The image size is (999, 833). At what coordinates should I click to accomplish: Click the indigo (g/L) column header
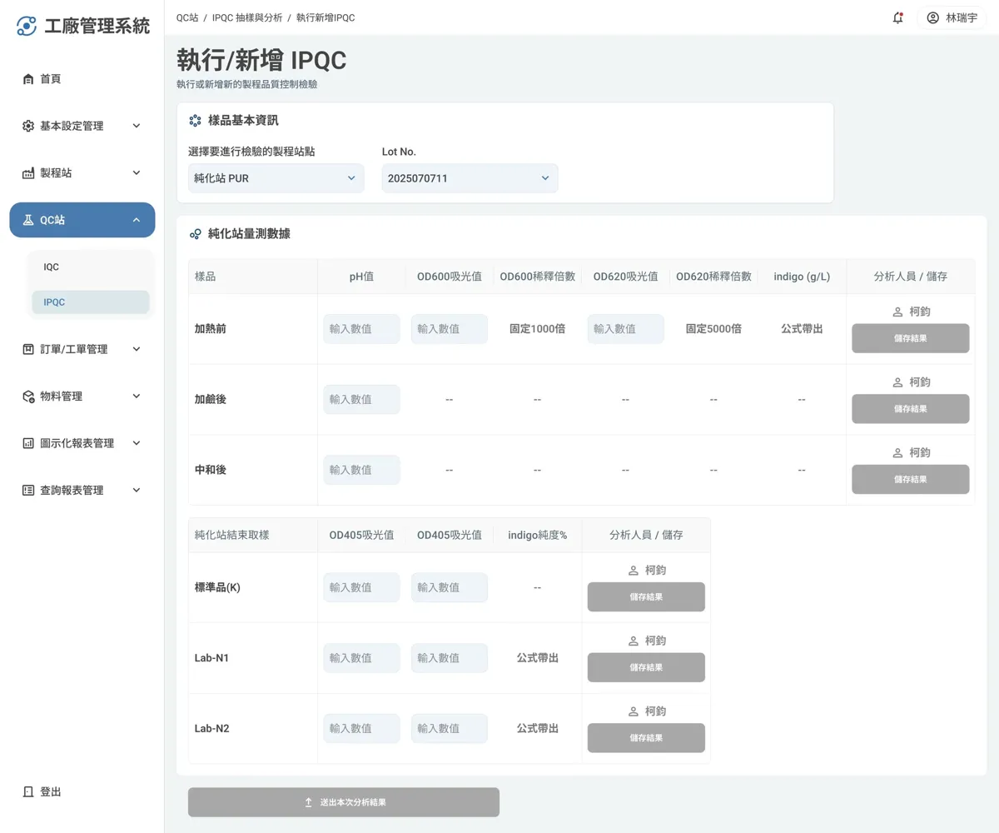(x=802, y=277)
